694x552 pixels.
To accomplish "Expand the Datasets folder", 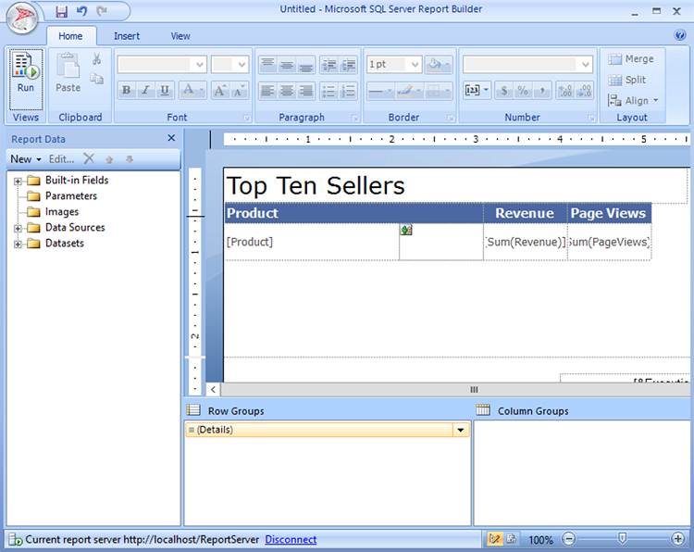I will 18,245.
